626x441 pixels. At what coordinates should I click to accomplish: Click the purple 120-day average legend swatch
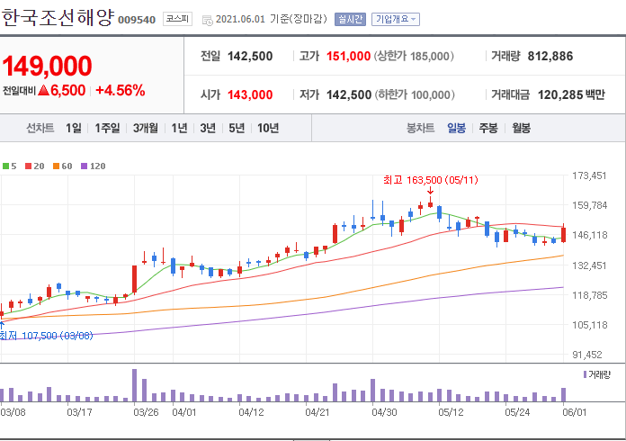pos(84,166)
